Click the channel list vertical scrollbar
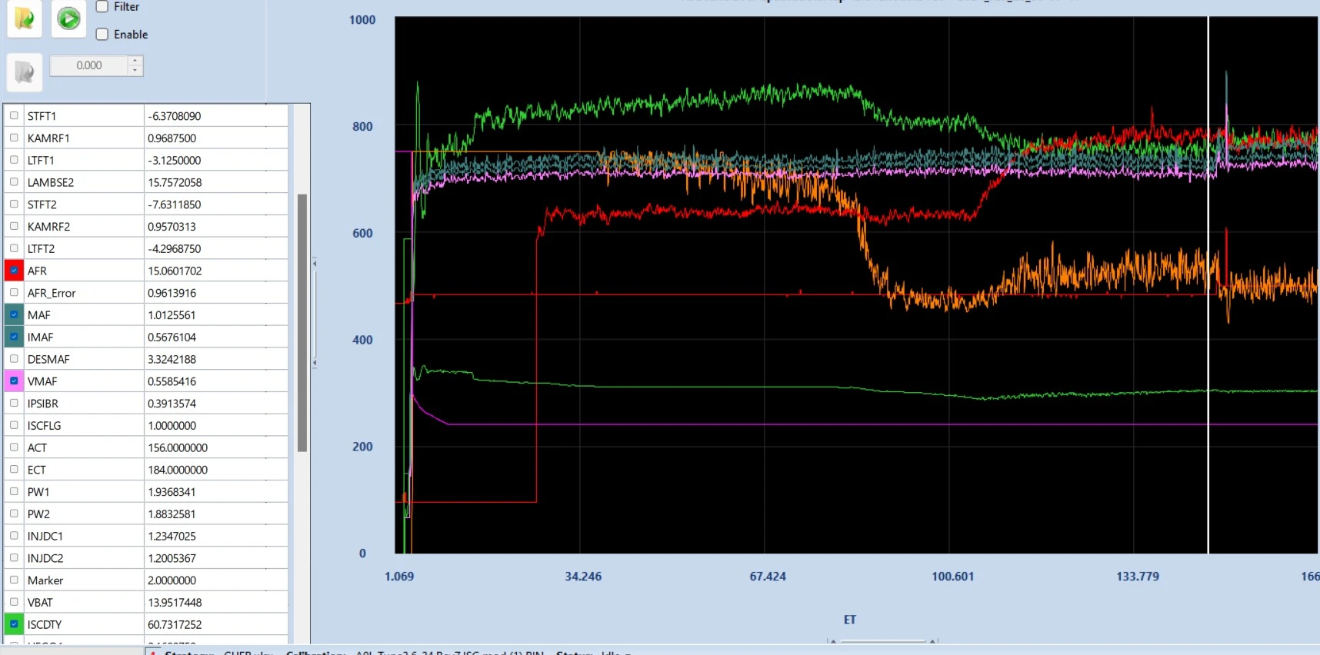 coord(302,323)
